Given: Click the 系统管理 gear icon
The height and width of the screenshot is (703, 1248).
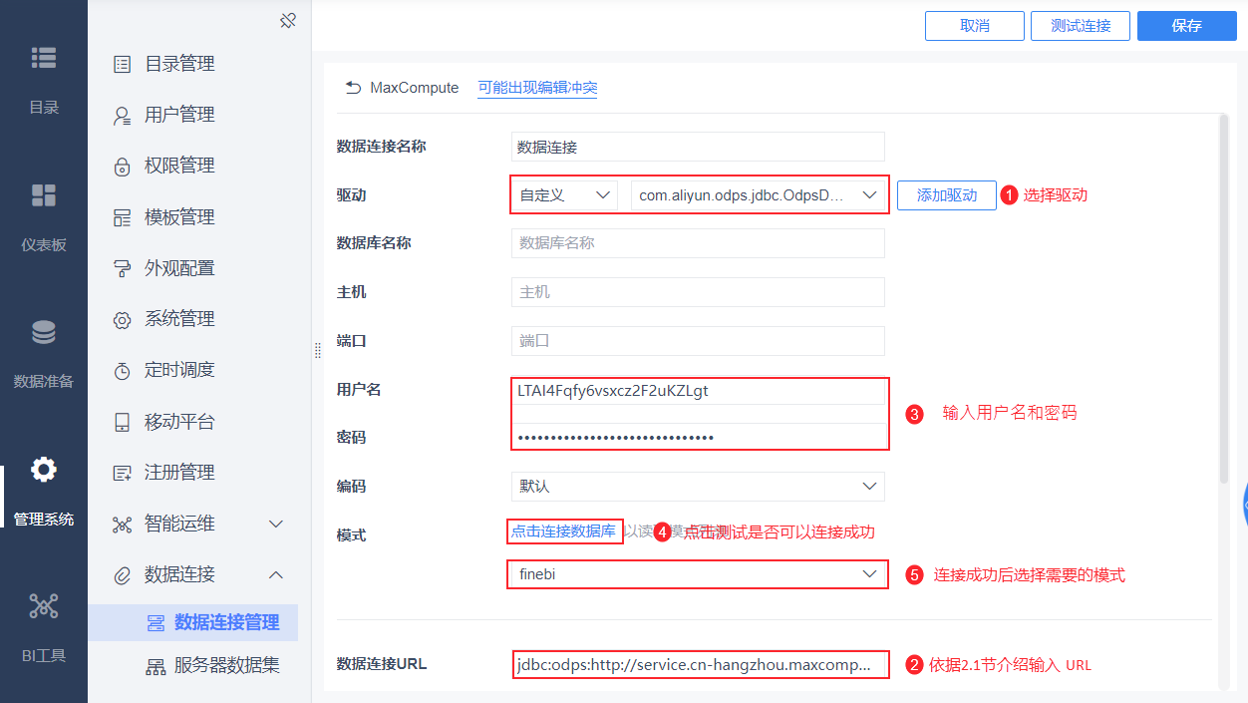Looking at the screenshot, I should pos(123,320).
